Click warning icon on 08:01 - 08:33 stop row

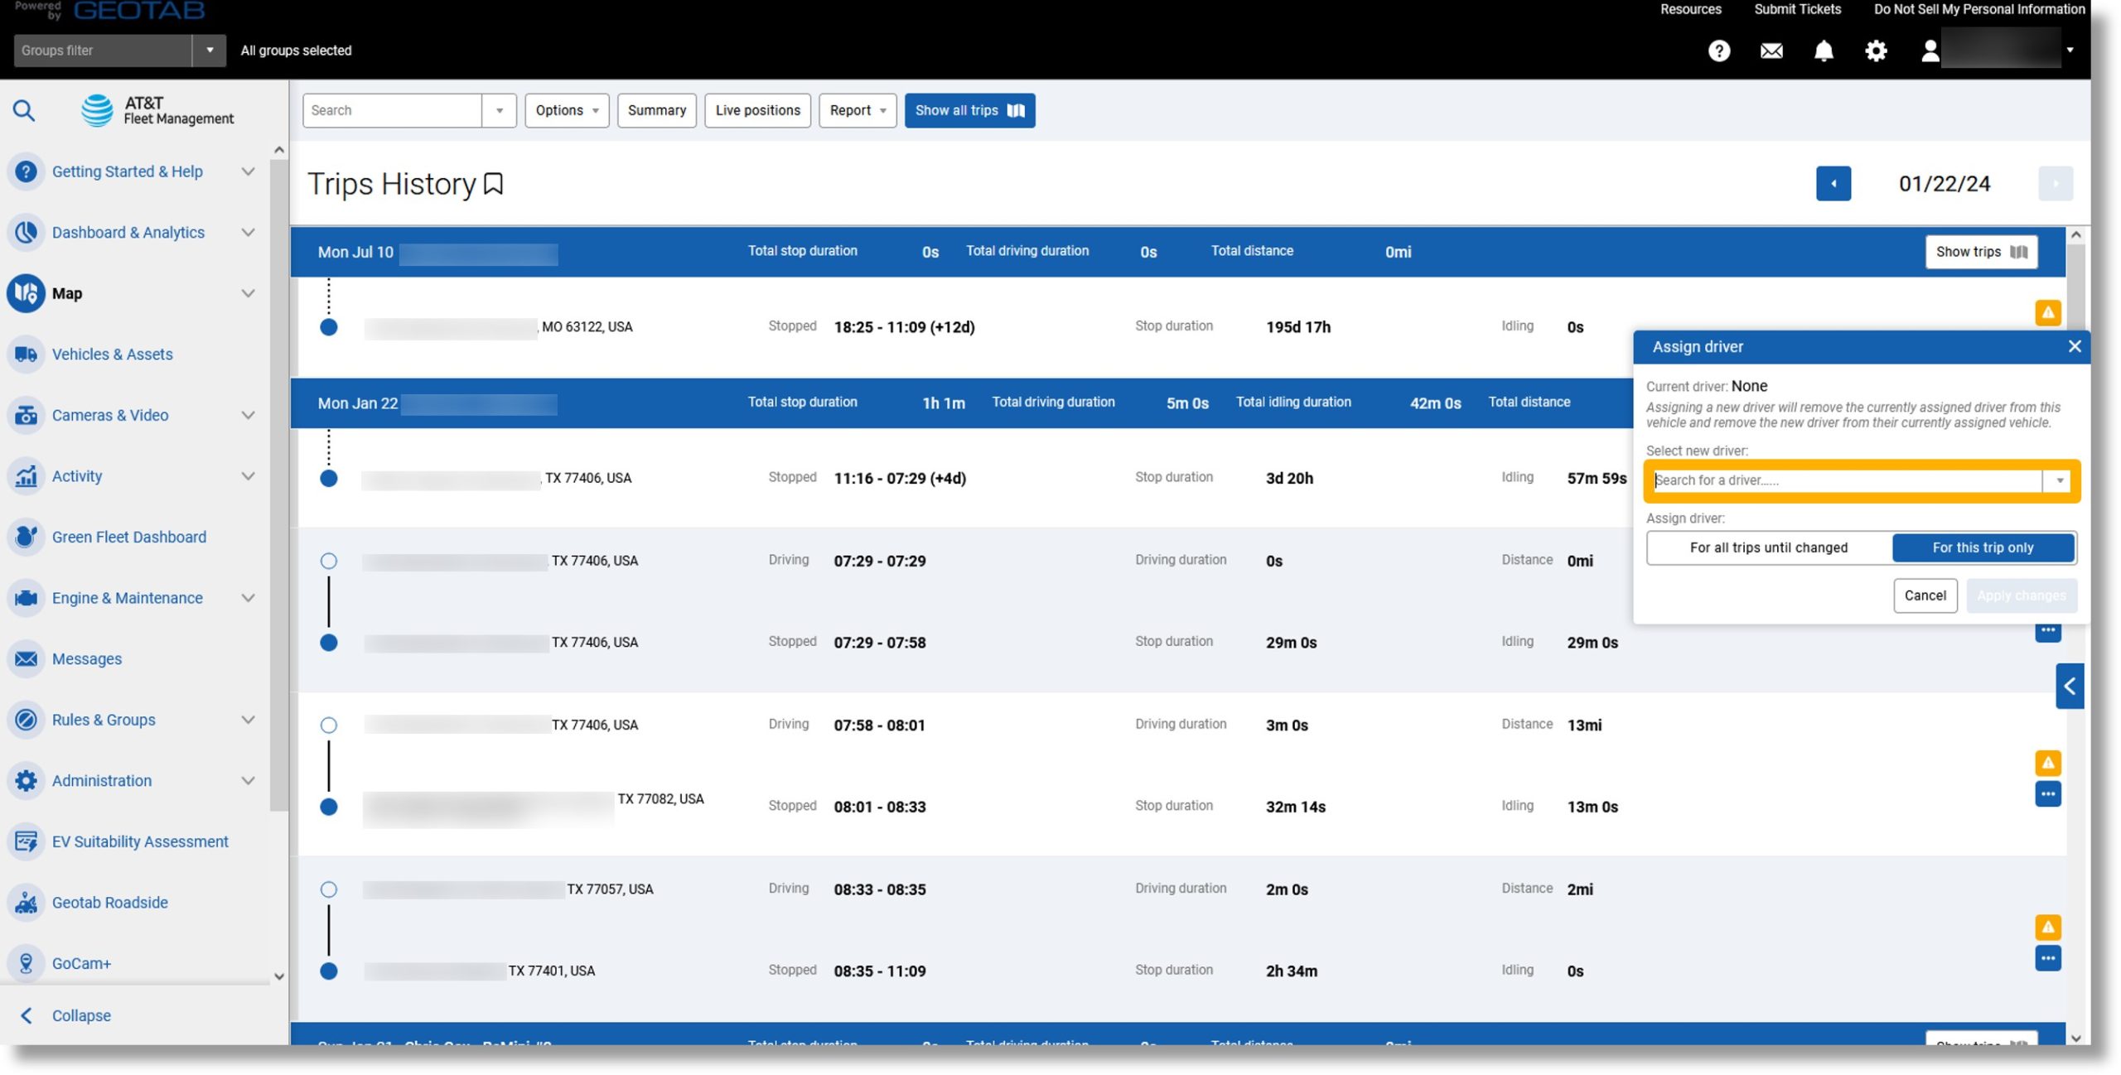click(2048, 763)
